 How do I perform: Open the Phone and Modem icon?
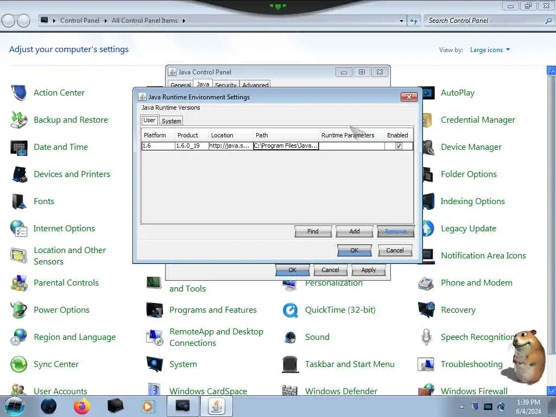426,283
